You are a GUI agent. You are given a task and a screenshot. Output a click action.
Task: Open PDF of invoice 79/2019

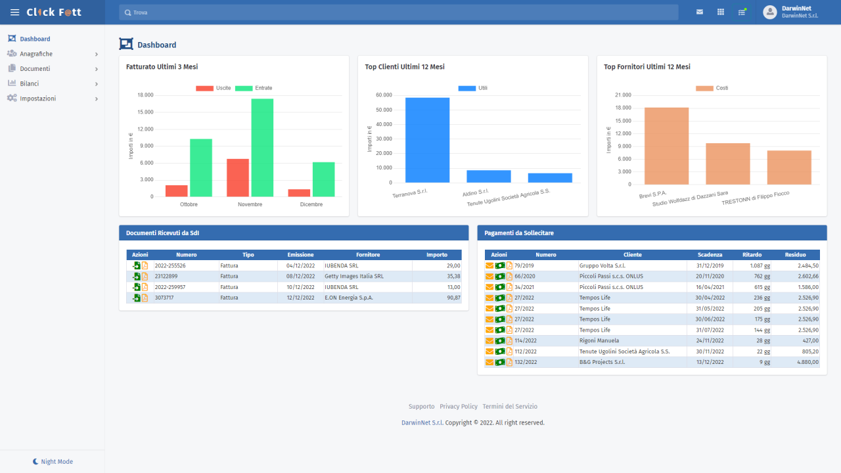click(x=509, y=265)
